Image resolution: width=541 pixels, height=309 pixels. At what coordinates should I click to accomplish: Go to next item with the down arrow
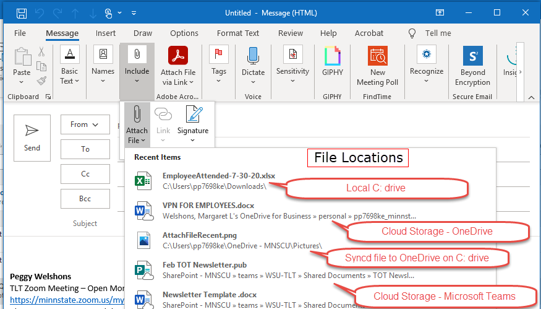click(93, 13)
